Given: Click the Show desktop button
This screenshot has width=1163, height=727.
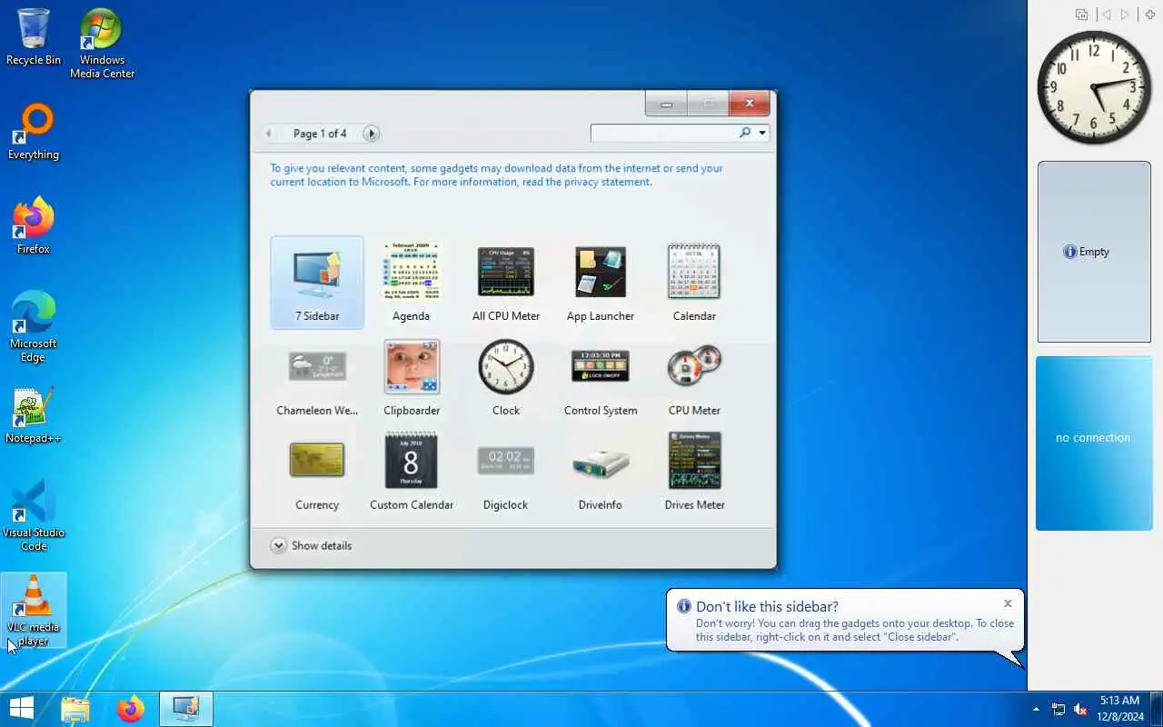Looking at the screenshot, I should coord(1157,709).
